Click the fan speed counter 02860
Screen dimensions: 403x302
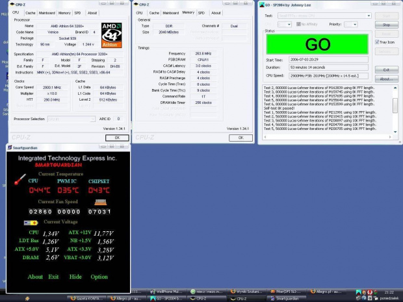[x=40, y=212]
